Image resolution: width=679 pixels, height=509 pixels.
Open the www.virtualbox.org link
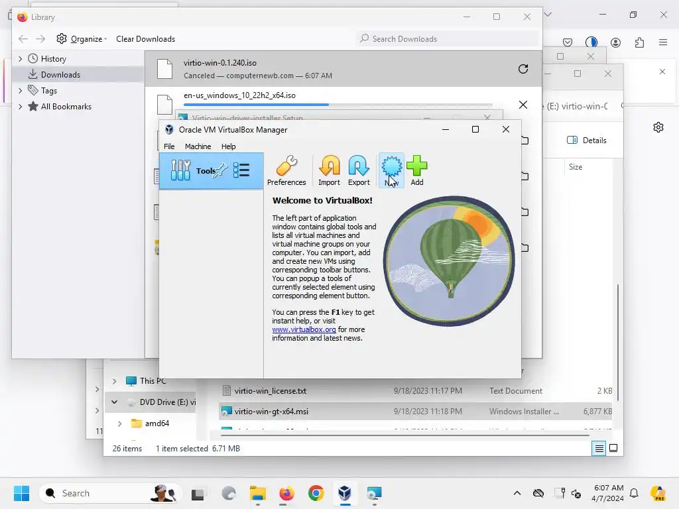point(304,329)
